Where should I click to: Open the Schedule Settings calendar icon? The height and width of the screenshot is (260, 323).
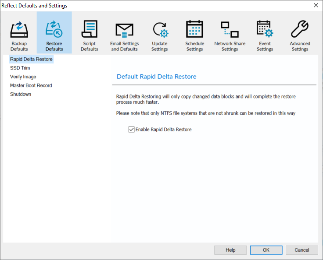(x=195, y=29)
